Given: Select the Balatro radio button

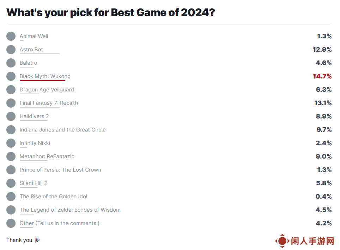Looking at the screenshot, I should point(11,63).
